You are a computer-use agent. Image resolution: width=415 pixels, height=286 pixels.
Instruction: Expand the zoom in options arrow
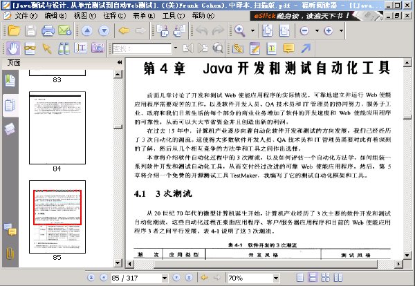[342, 30]
